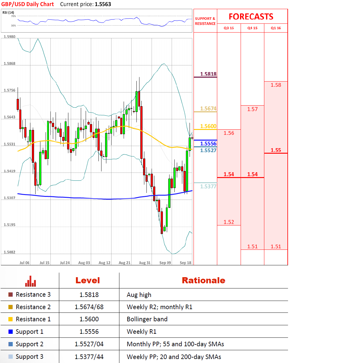The image size is (350, 363).
Task: Click 'Weekly PP; 20 and 200-day SMAs'
Action: pos(174,357)
